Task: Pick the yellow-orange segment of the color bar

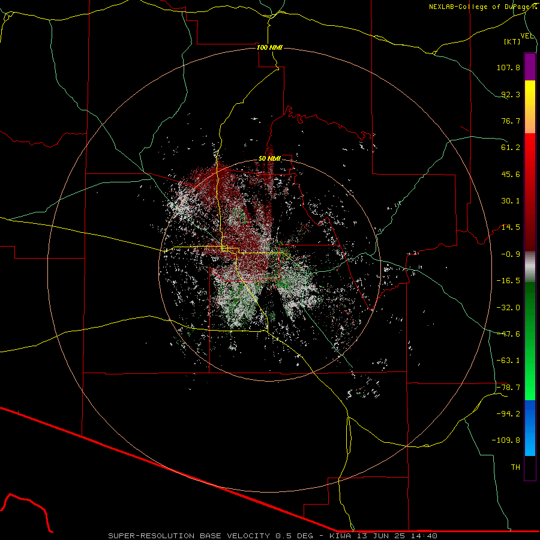Action: (x=530, y=107)
